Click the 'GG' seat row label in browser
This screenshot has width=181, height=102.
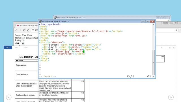coord(17,43)
